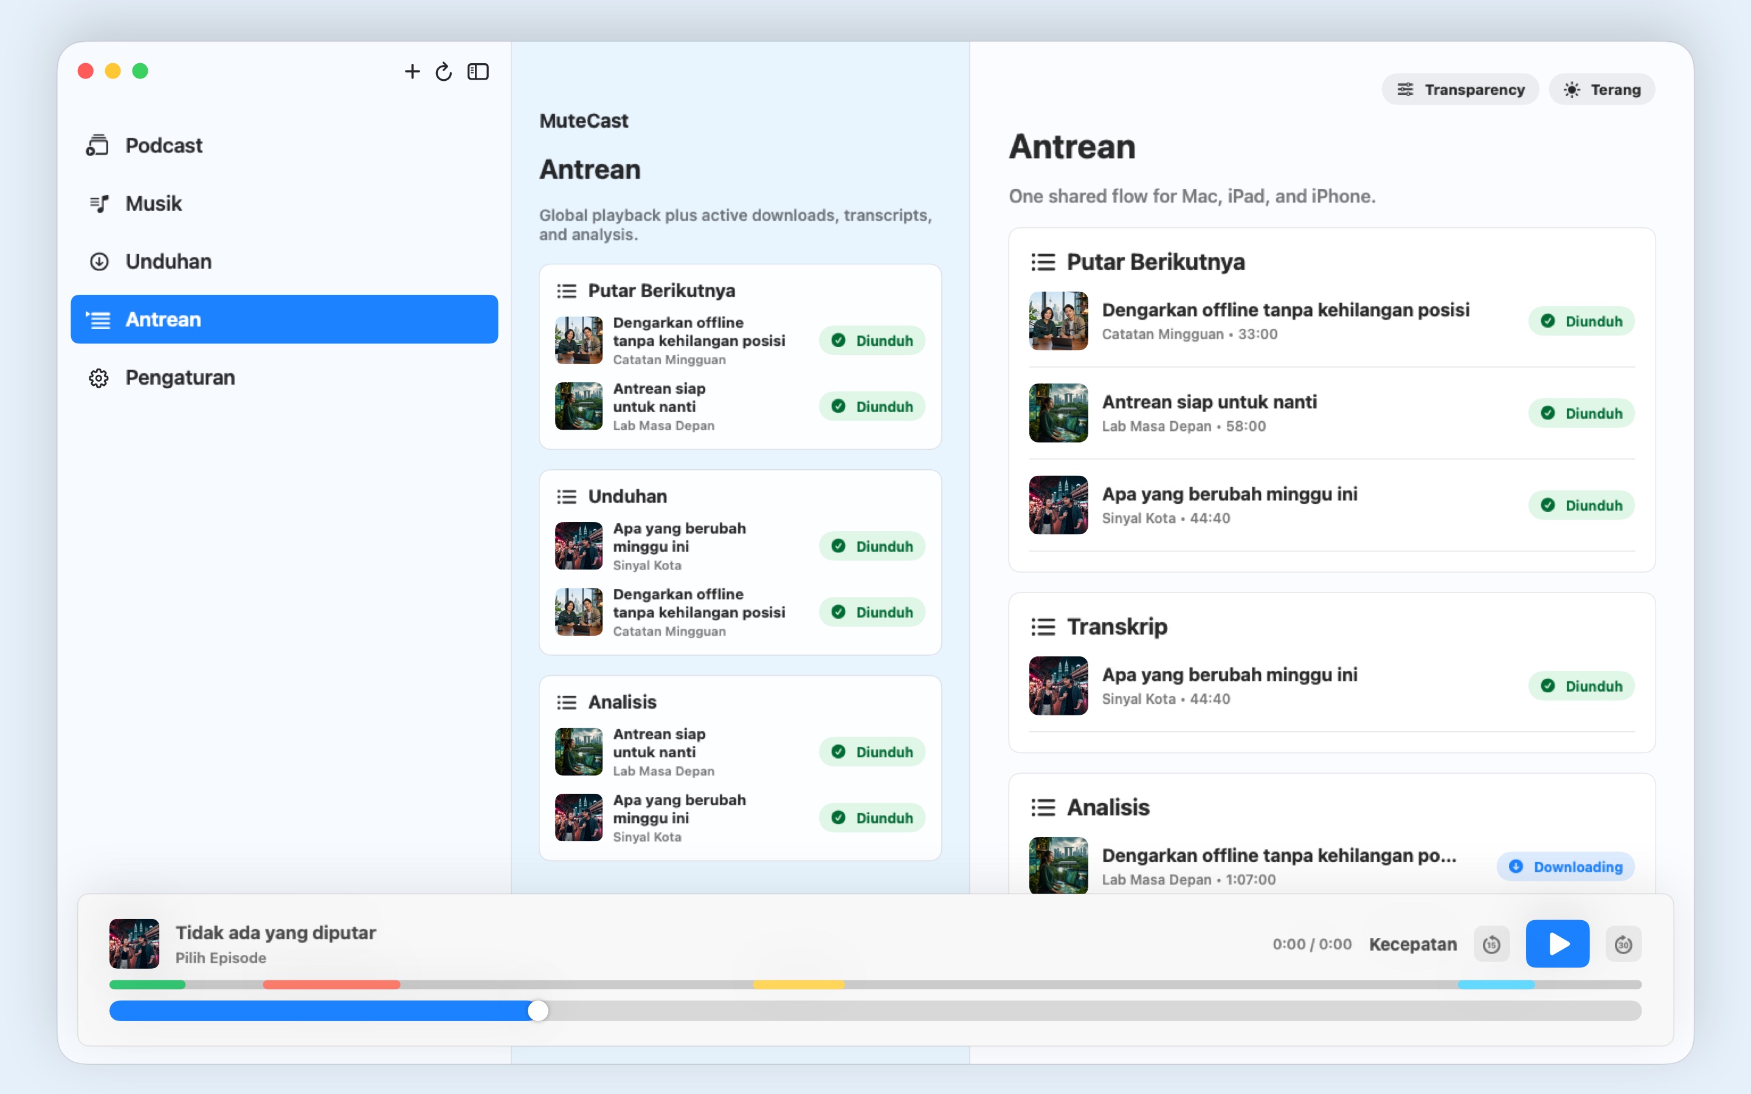Viewport: 1751px width, 1094px height.
Task: Click the Diunduh badge in the Transkrip section
Action: click(1582, 685)
